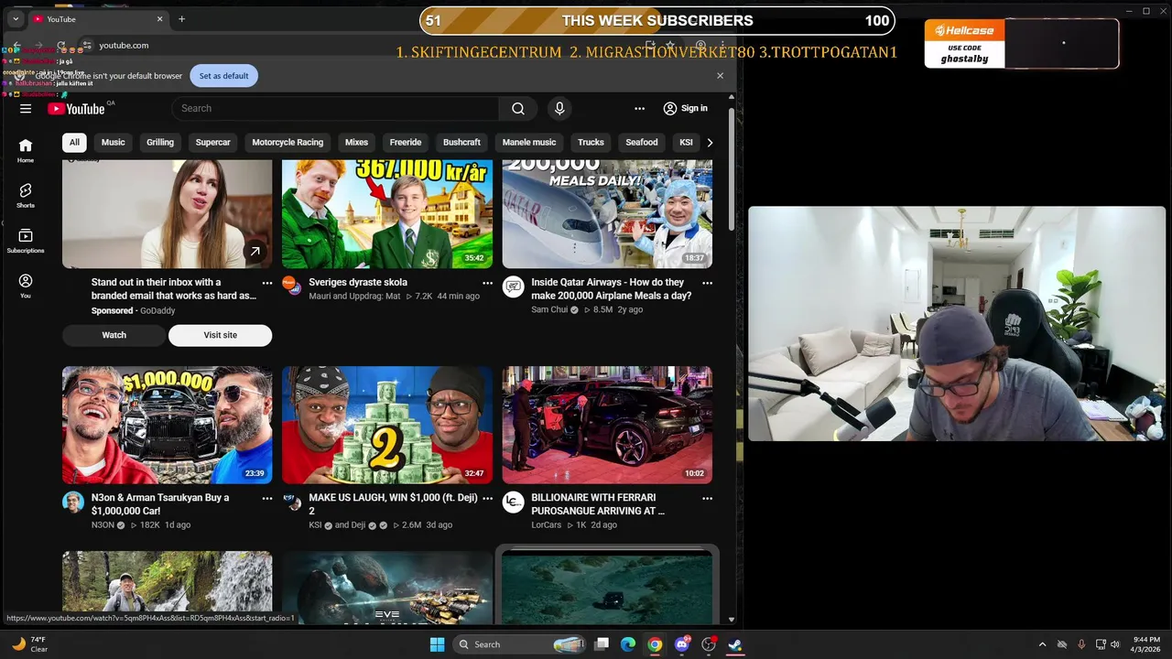Open a new Chrome tab
The width and height of the screenshot is (1172, 659).
point(181,18)
